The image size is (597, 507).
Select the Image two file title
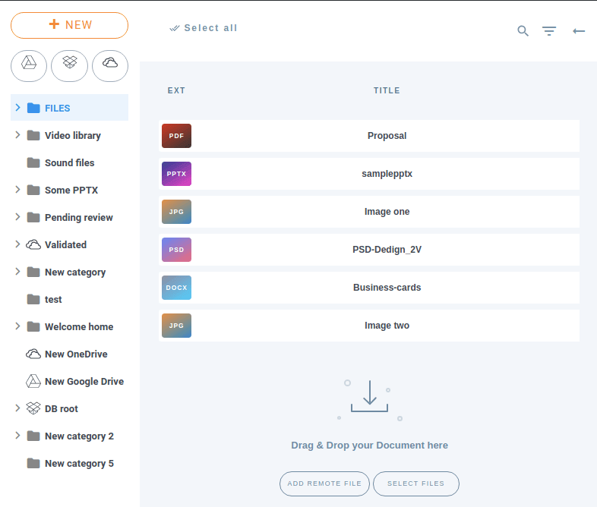(387, 326)
